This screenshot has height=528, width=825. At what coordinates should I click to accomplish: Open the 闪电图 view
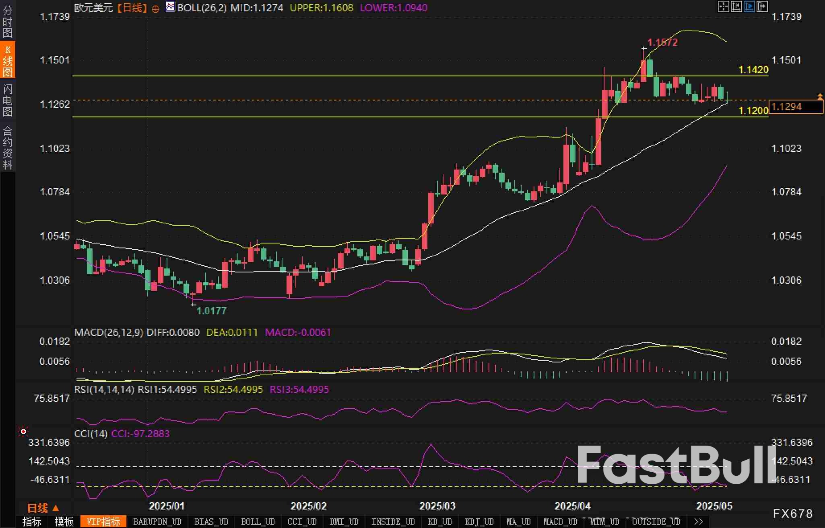(x=7, y=100)
